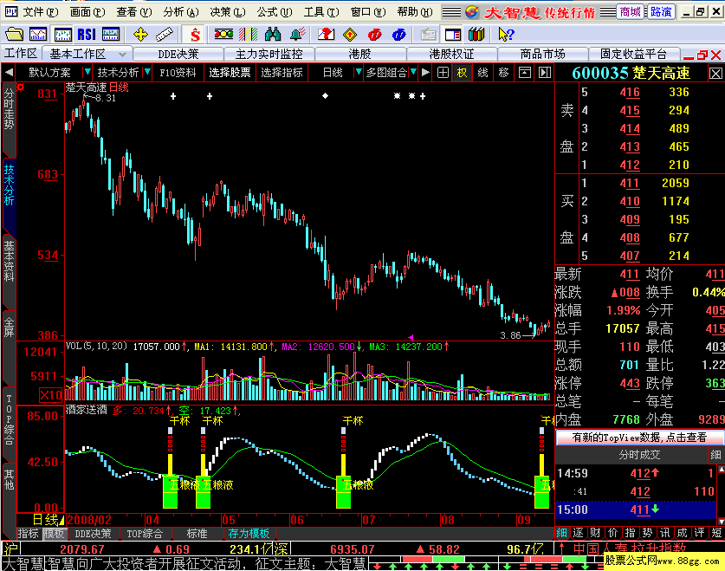The height and width of the screenshot is (571, 725).
Task: Click the alarm bell alert icon
Action: (x=297, y=34)
